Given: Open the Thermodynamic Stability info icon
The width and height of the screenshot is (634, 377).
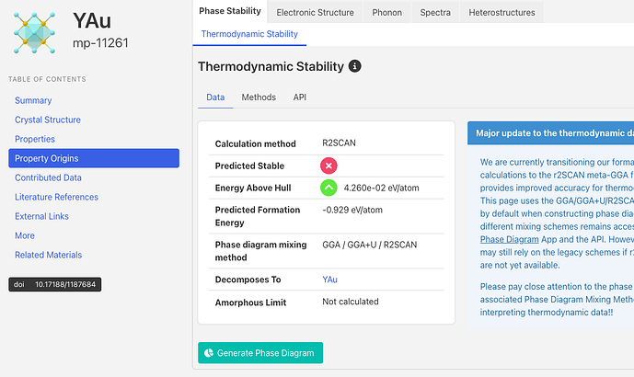Looking at the screenshot, I should click(354, 66).
